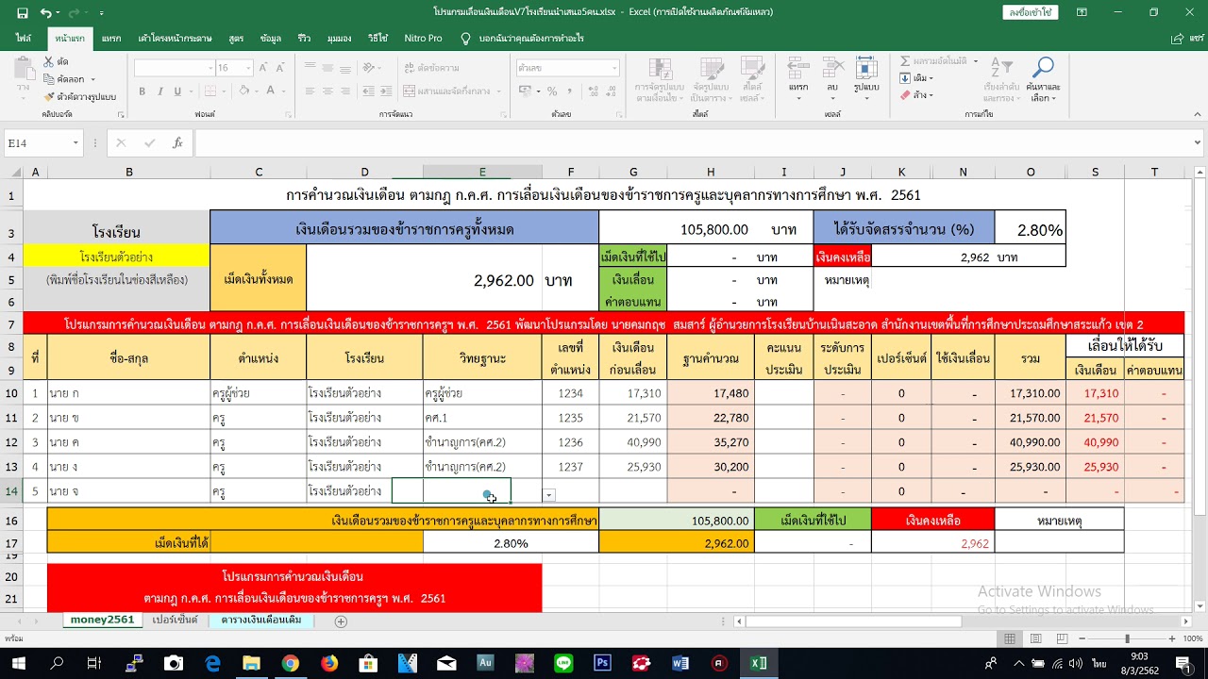Image resolution: width=1208 pixels, height=679 pixels.
Task: Expand Merge & Center options arrow
Action: [x=497, y=91]
